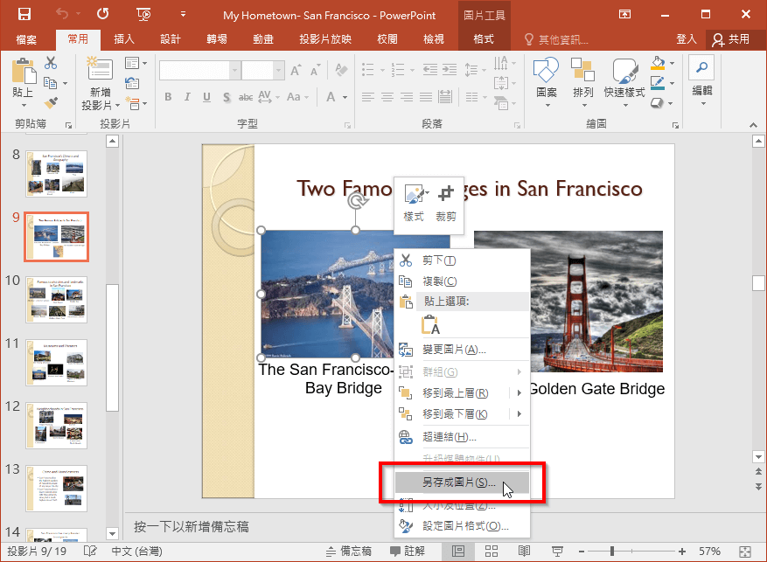Open the picture Style (樣式) gallery button
The image size is (767, 562).
(414, 201)
